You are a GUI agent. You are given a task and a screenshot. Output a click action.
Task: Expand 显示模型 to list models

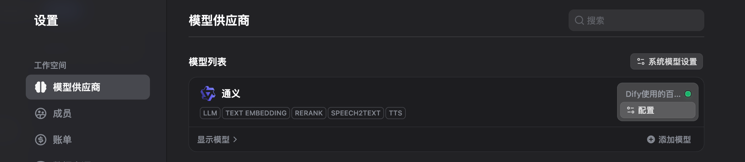[x=213, y=139]
